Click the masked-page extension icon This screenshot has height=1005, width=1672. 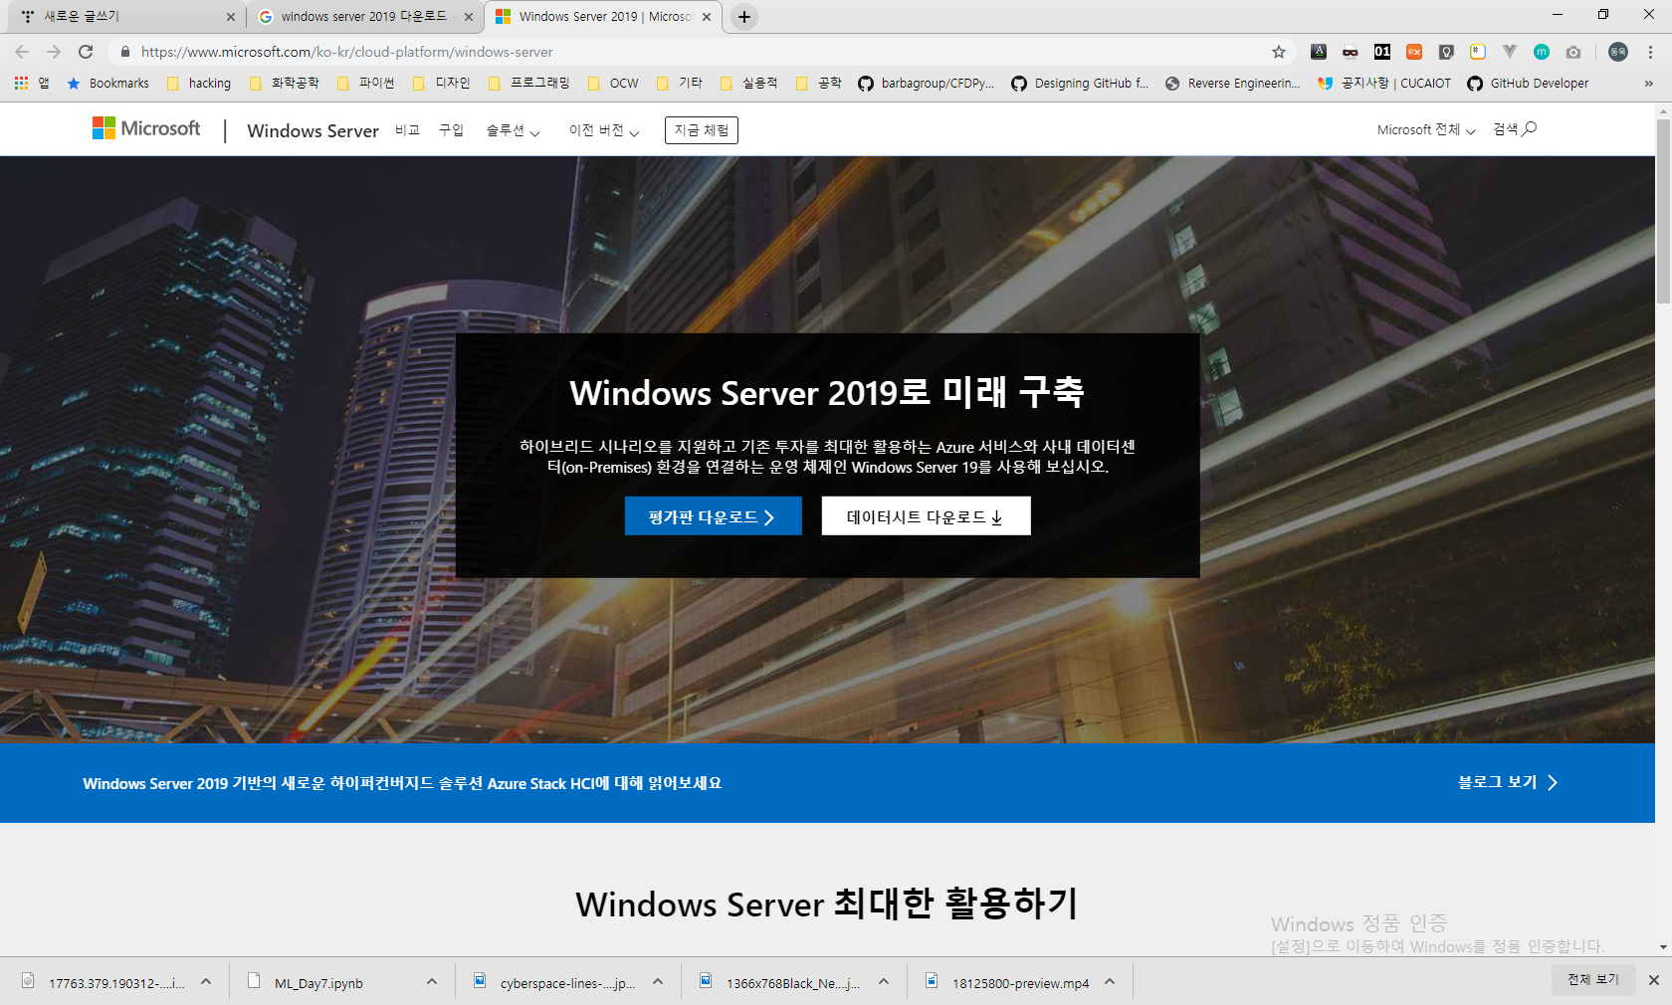tap(1351, 52)
